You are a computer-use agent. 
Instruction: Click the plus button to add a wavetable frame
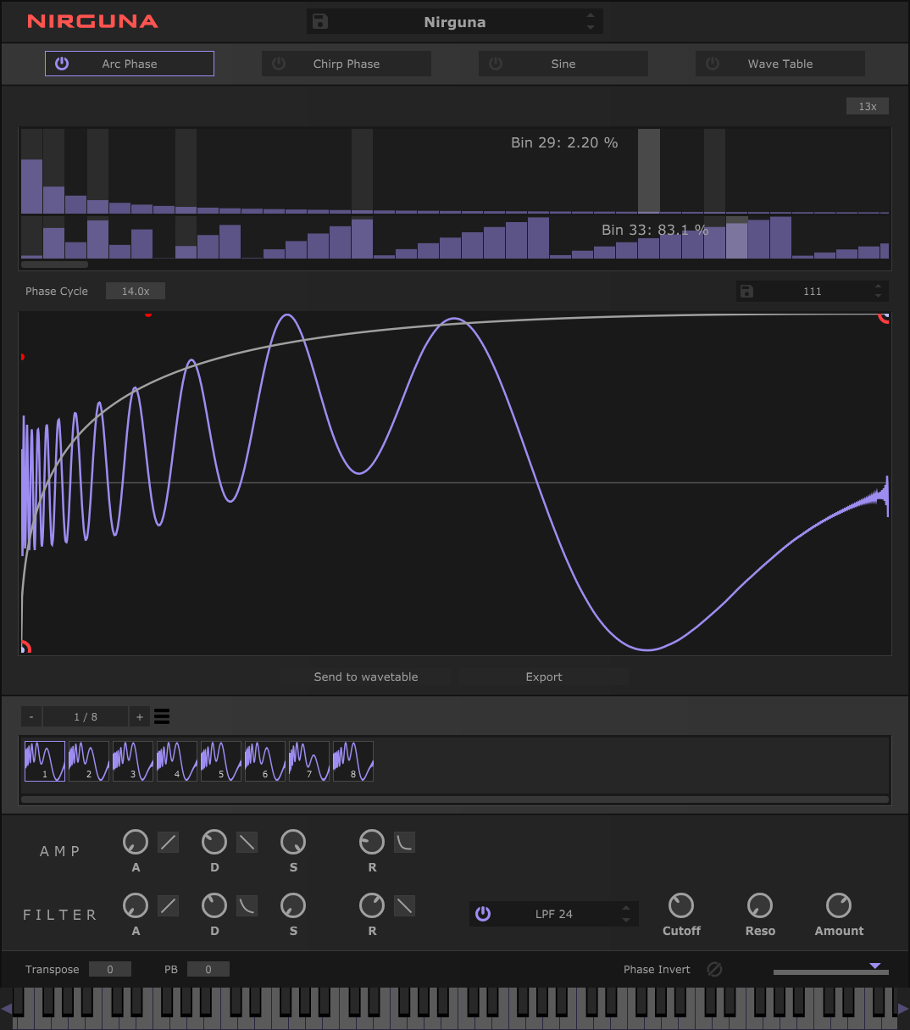pos(140,717)
